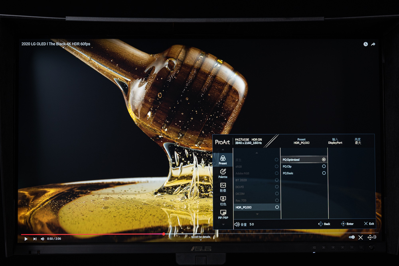Screen dimensions: 399x266
Task: Open the Palette menu in the OSD
Action: click(x=223, y=173)
